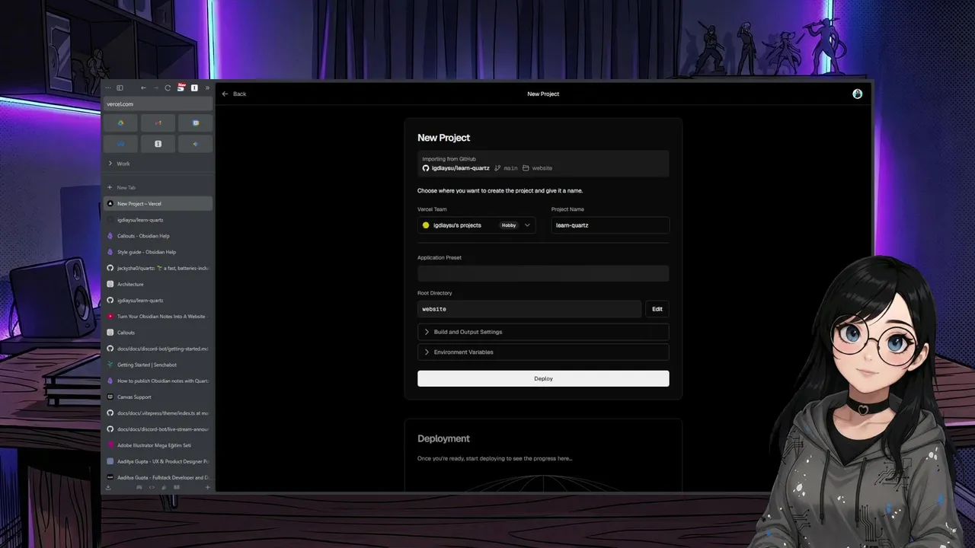Switch to Architecture tab

(x=158, y=284)
